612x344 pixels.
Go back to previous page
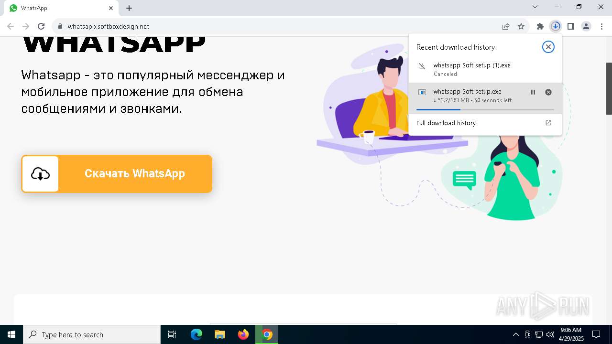(11, 26)
